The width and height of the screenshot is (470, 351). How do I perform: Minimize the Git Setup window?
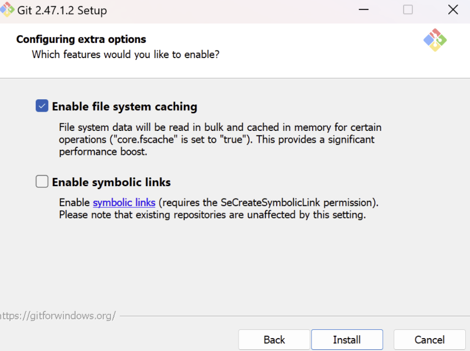[364, 10]
